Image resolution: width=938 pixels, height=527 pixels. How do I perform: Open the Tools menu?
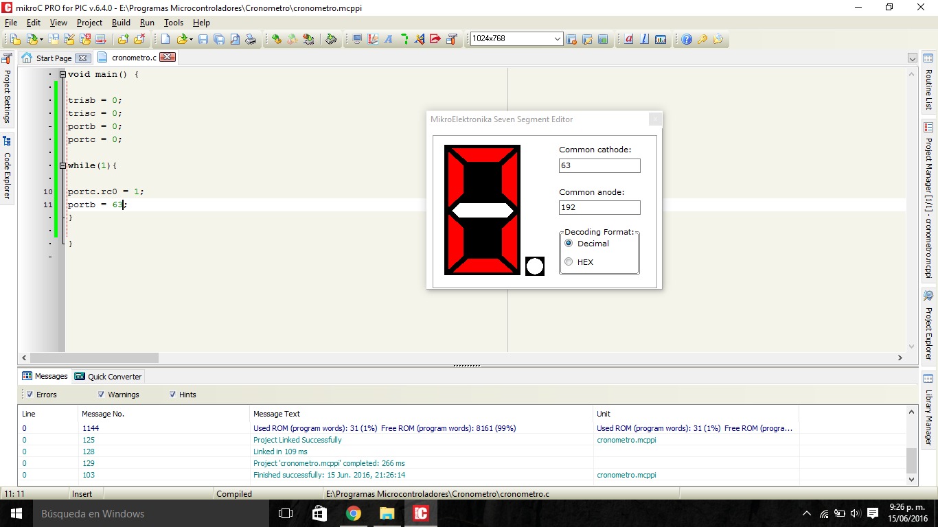(x=174, y=23)
